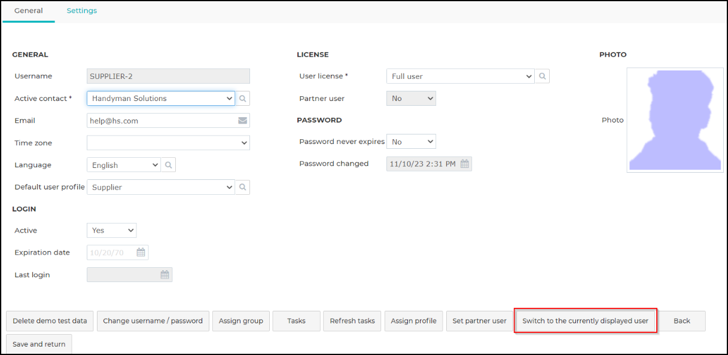Click the Last login input field

(x=129, y=275)
